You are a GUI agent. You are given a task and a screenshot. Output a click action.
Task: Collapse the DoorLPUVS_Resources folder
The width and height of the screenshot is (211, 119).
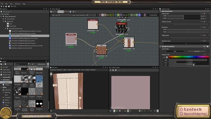6,29
